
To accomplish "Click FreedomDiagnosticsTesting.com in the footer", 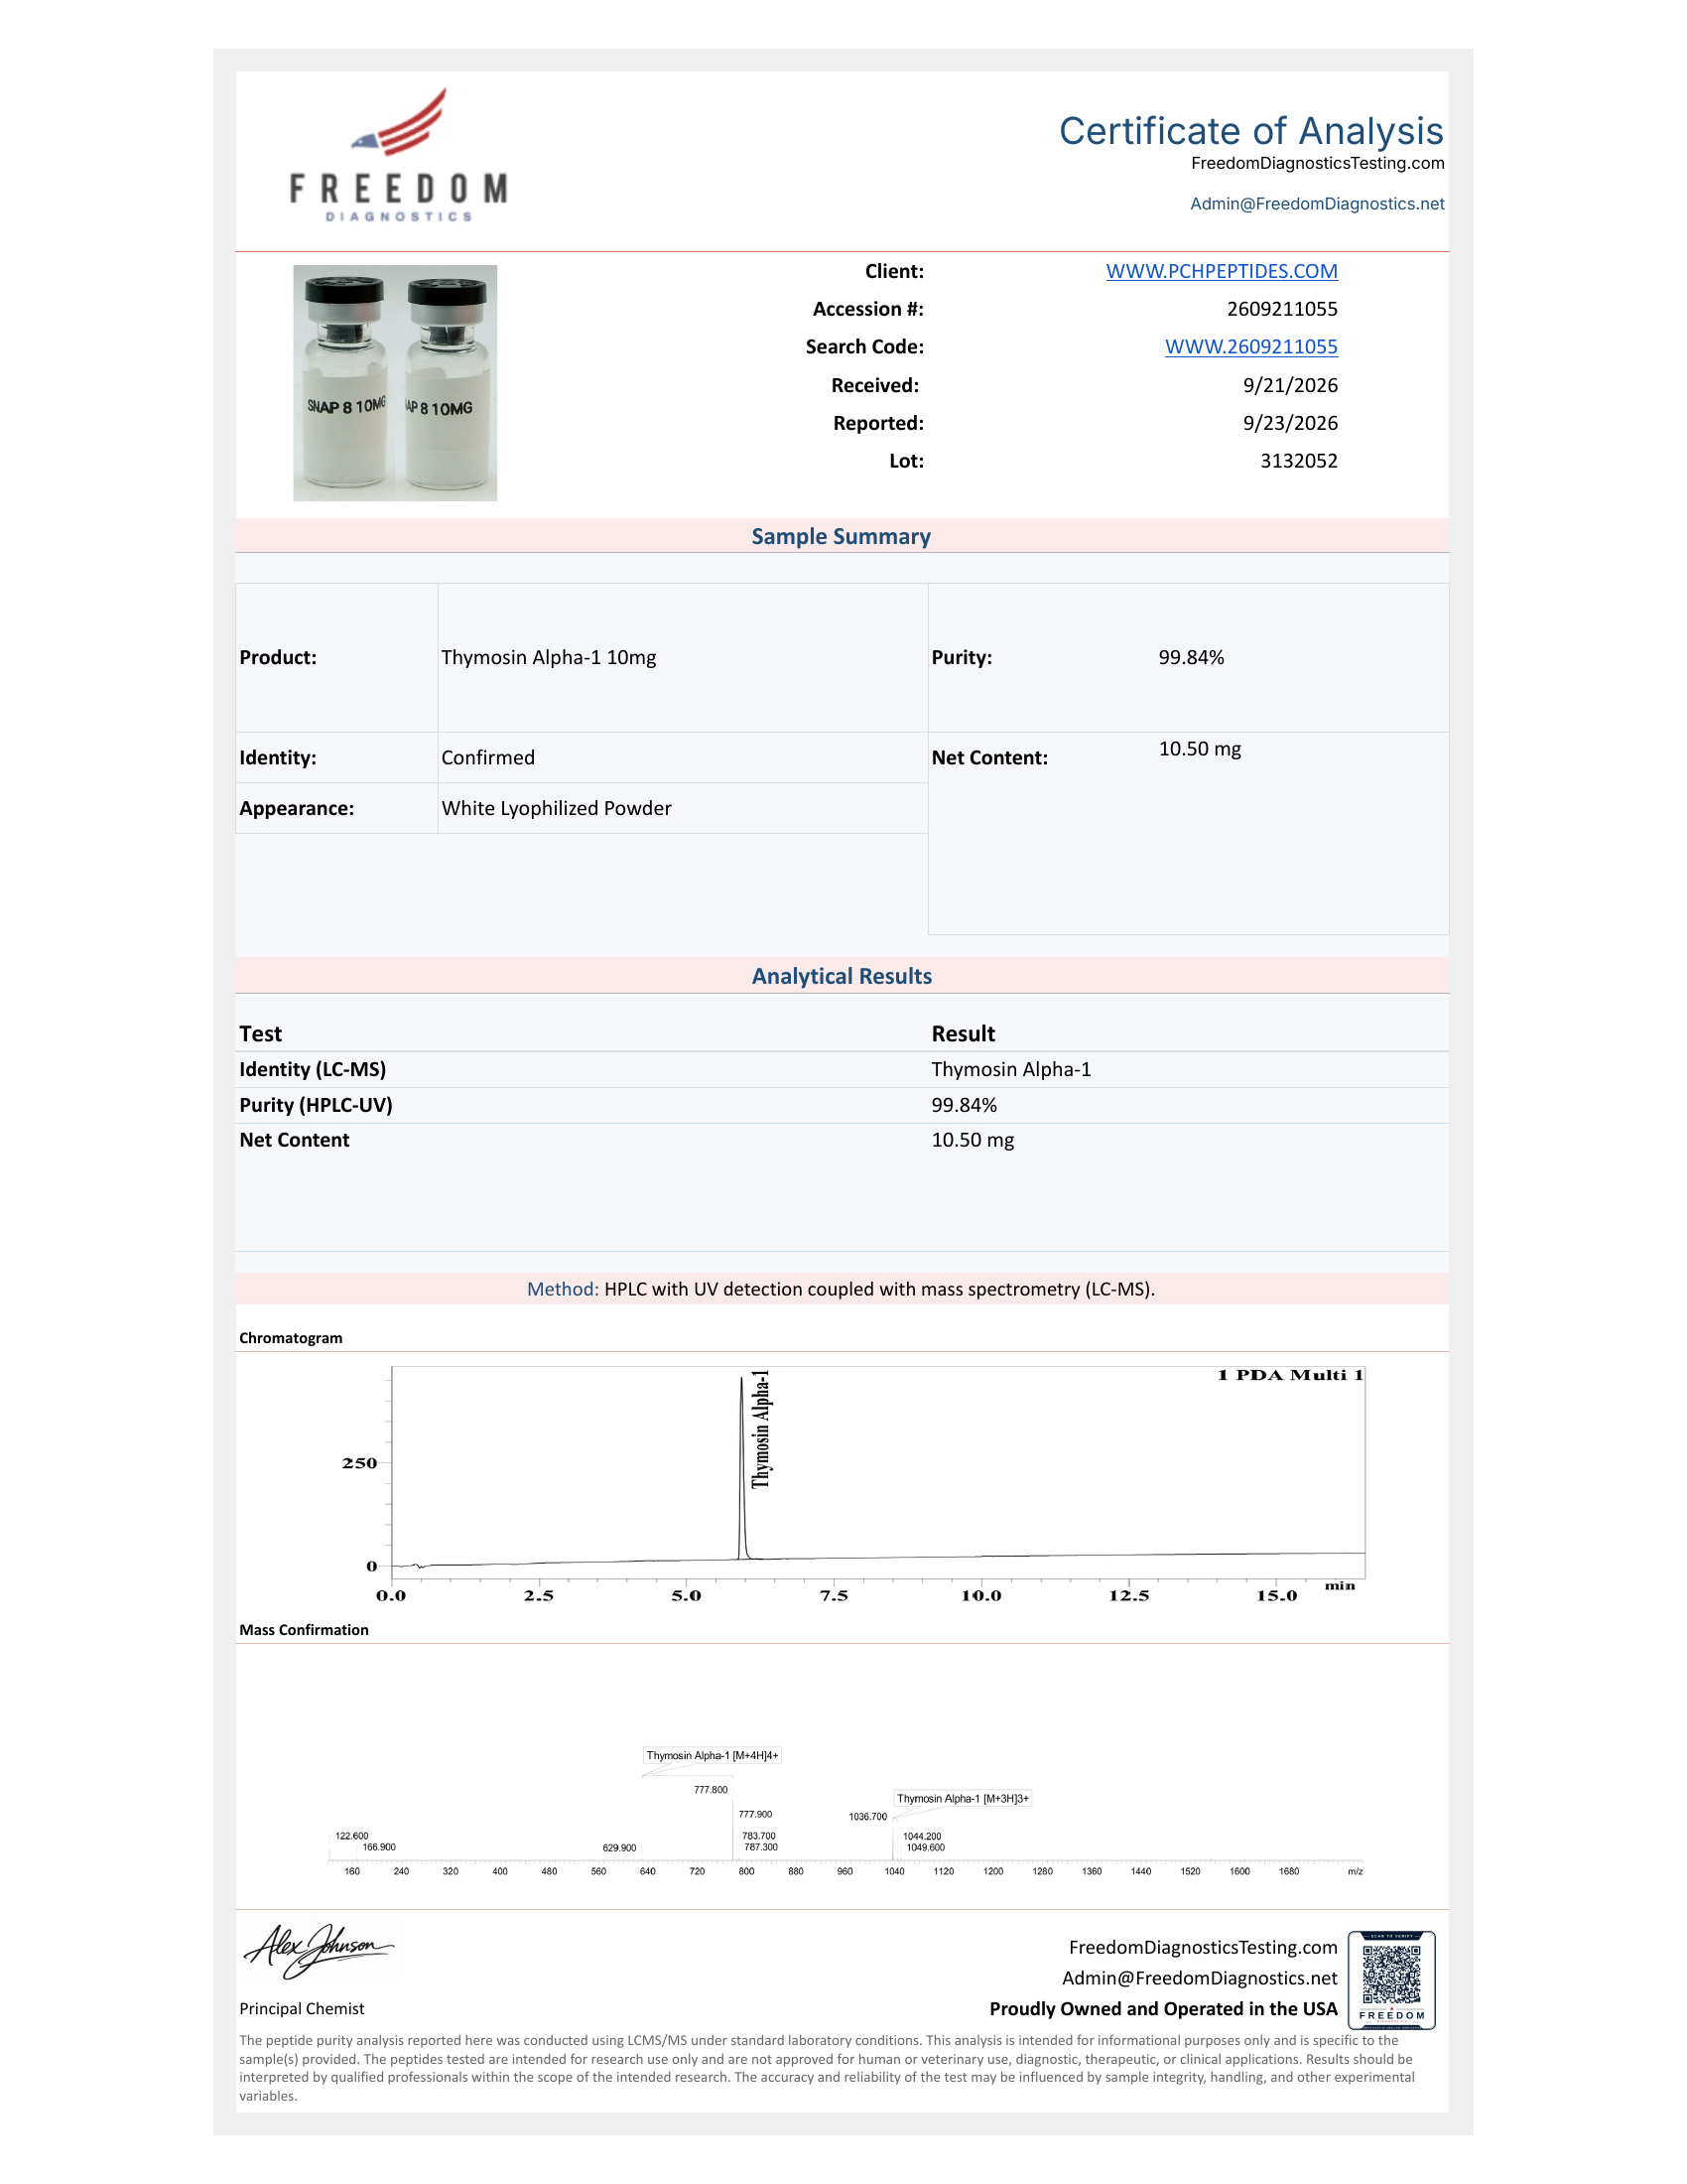I will click(1203, 1947).
